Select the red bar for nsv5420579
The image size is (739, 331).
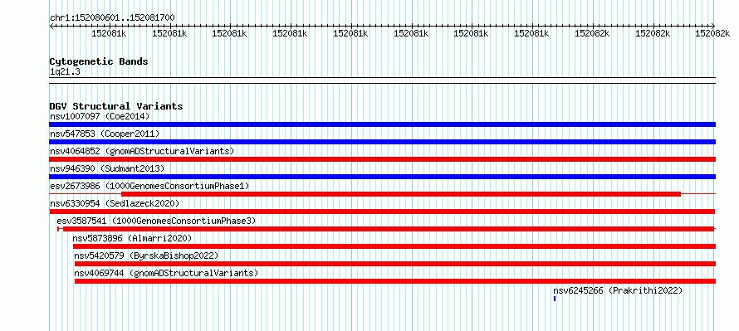pyautogui.click(x=395, y=264)
